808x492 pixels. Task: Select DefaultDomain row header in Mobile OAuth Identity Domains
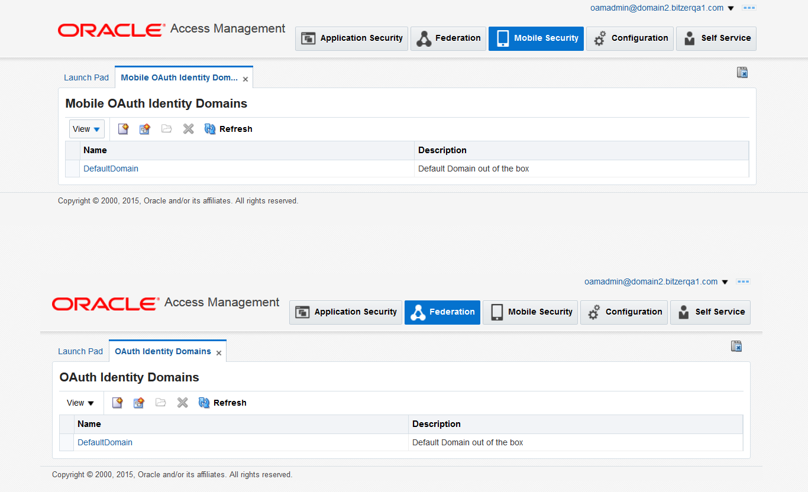(73, 169)
